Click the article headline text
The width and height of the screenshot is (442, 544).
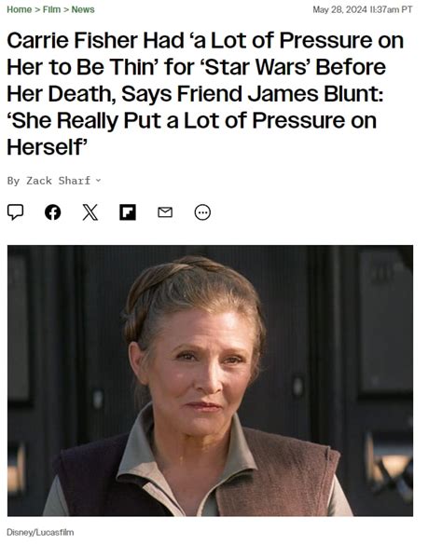tap(205, 94)
